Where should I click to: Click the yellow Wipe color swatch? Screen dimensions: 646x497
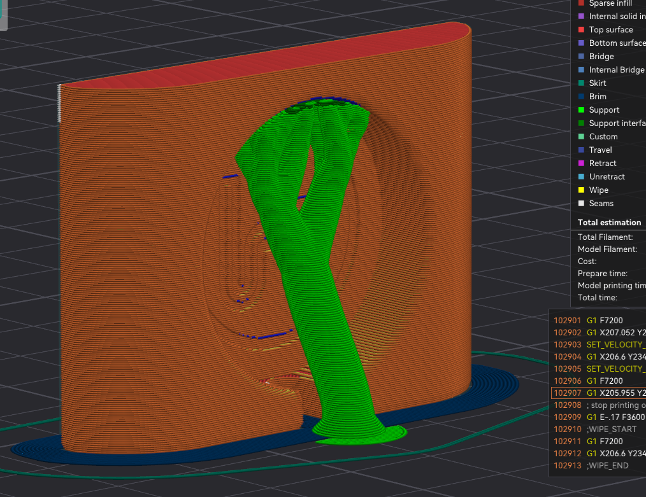coord(580,190)
